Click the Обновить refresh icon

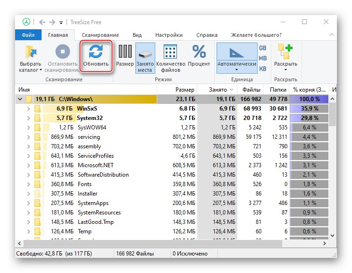click(x=96, y=51)
